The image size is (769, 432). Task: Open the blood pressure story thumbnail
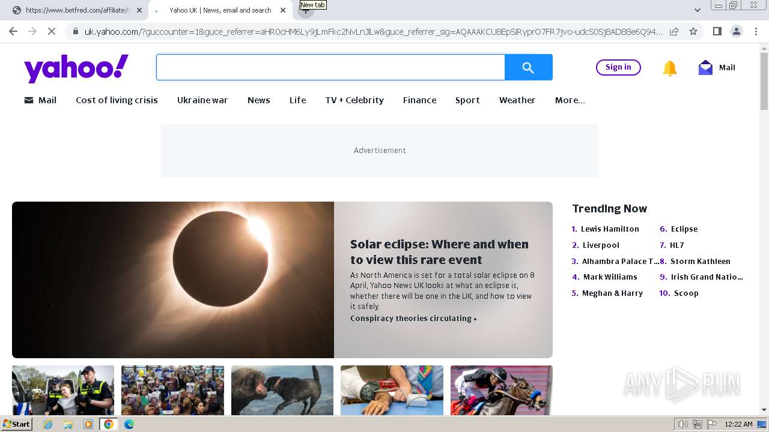(392, 390)
